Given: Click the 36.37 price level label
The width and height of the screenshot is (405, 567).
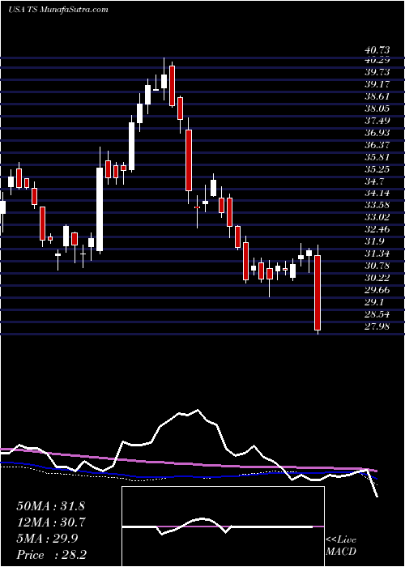Looking at the screenshot, I should (377, 145).
